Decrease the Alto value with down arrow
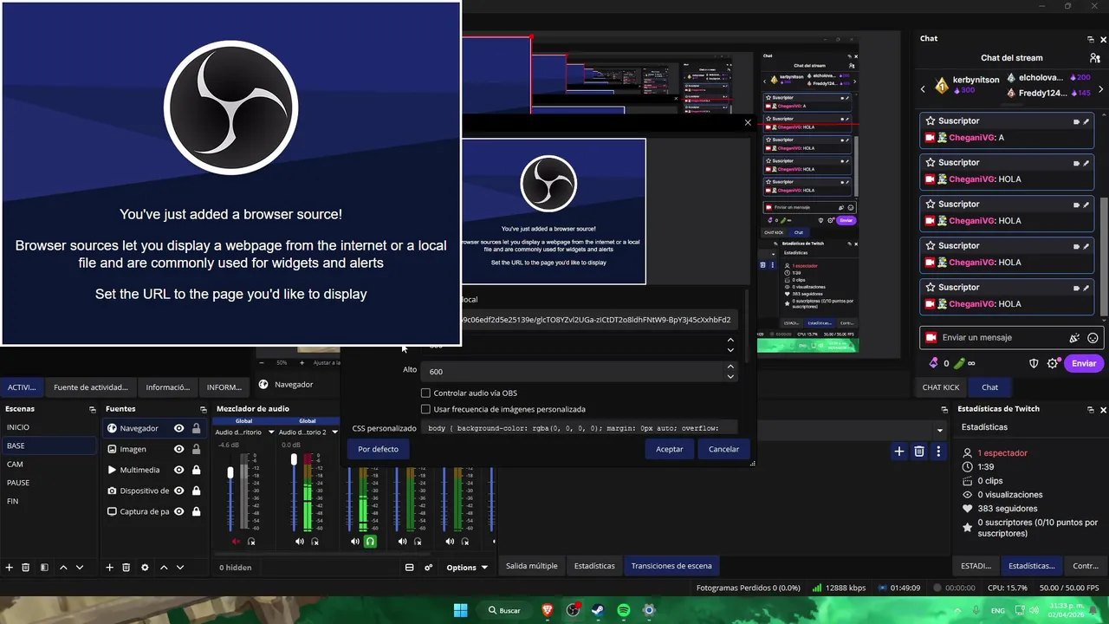Screen dimensions: 1109x624 click(x=730, y=376)
